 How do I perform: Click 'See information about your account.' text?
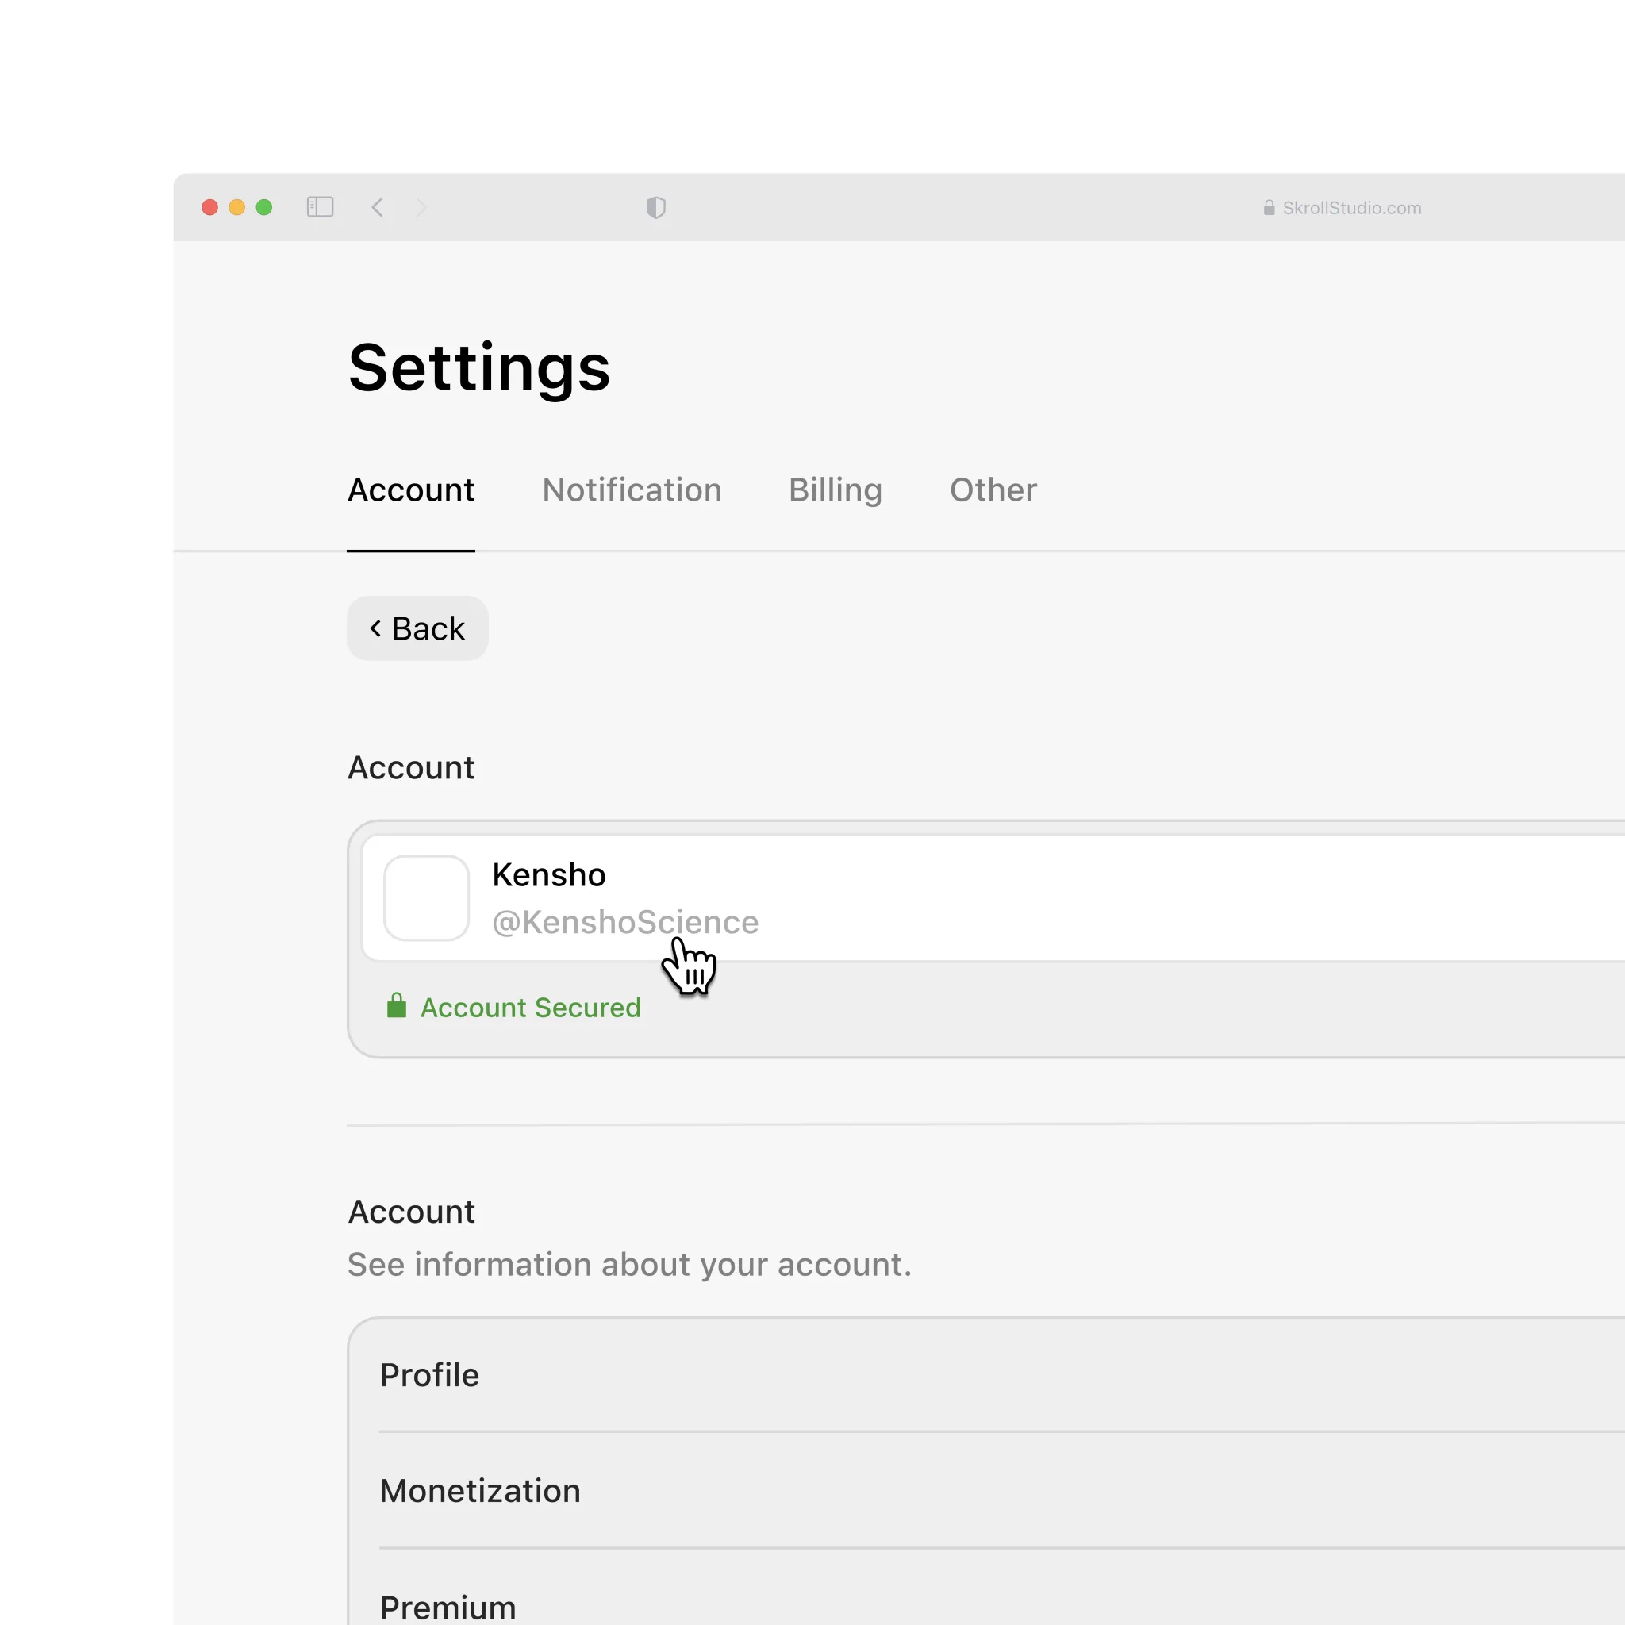629,1264
